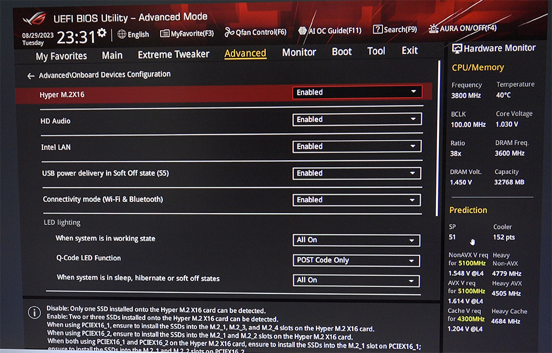552x353 pixels.
Task: Click USB power delivery in Soft Off label
Action: pyautogui.click(x=105, y=173)
